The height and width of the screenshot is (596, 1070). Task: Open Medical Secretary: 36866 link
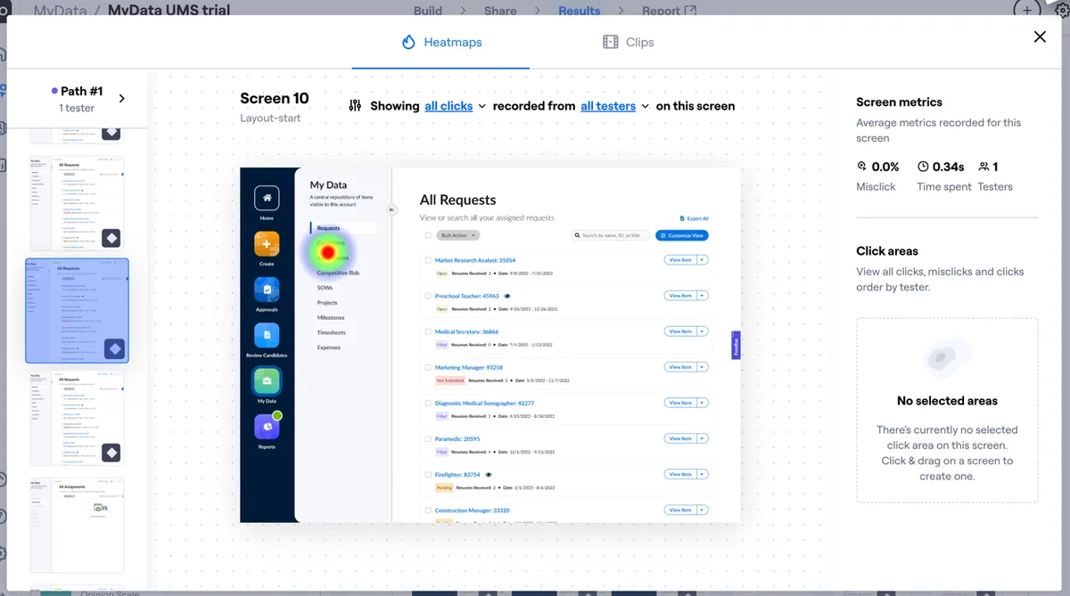point(467,331)
